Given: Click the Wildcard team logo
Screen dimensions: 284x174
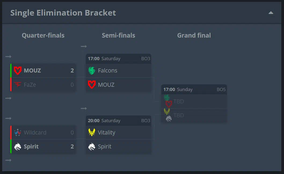Looking at the screenshot, I should 18,132.
